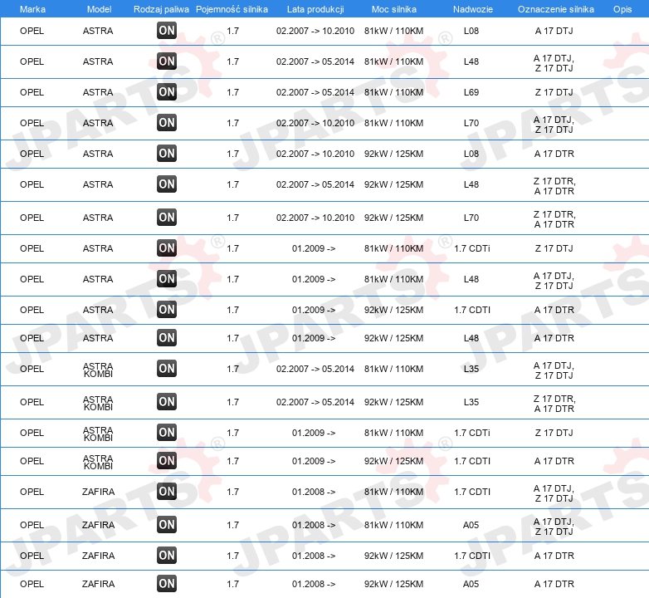Select L70 cell in the 92kW row
The image size is (649, 598).
coord(471,218)
